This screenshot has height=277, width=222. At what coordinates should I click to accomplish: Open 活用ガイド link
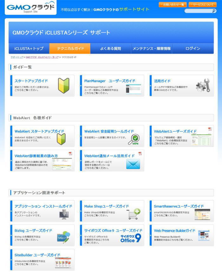162,81
